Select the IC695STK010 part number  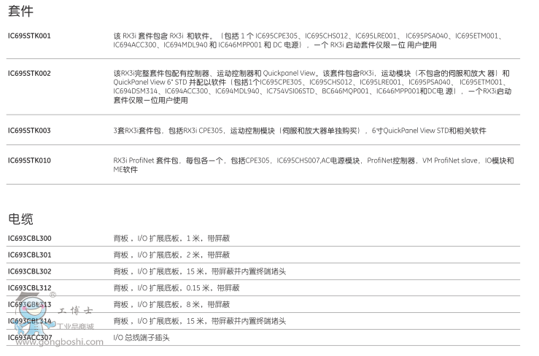[x=30, y=160]
